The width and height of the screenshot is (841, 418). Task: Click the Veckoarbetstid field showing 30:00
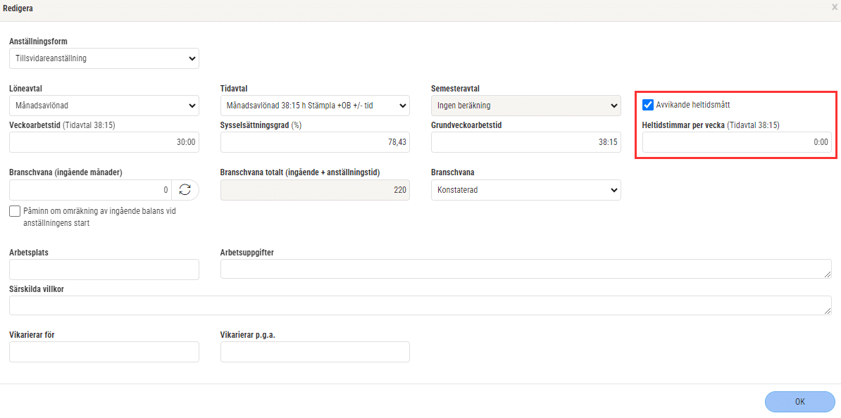pyautogui.click(x=104, y=143)
